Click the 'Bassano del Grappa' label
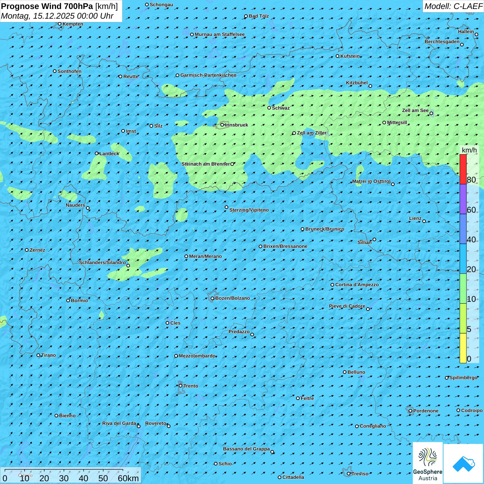This screenshot has width=484, height=484. click(x=246, y=449)
